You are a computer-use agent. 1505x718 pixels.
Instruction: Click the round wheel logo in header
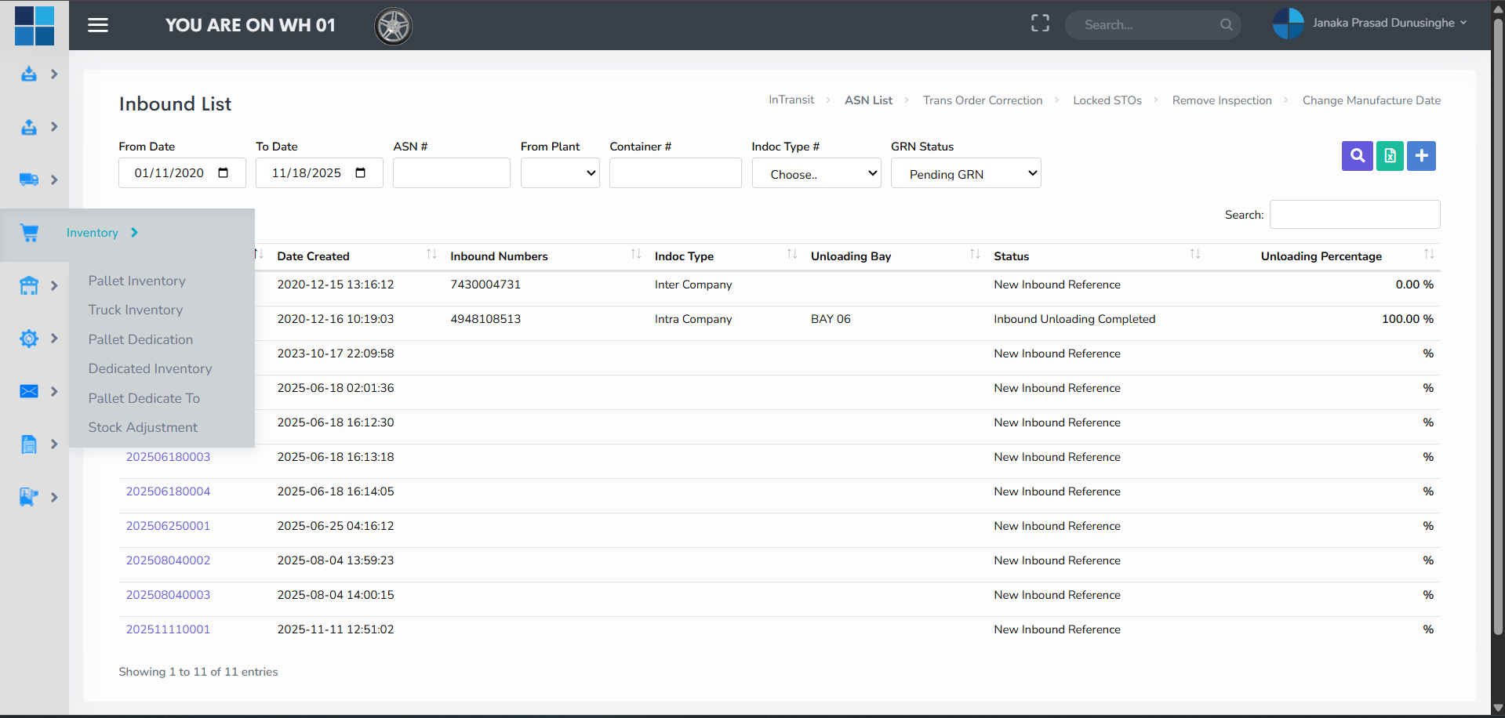(393, 26)
